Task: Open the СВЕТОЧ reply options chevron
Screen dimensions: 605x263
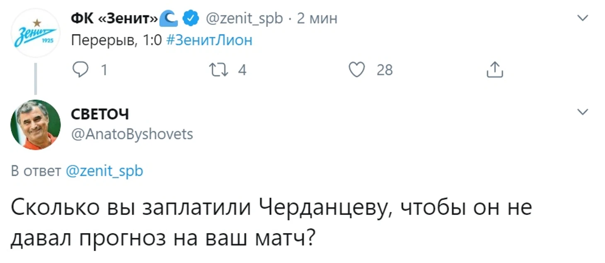Action: [583, 112]
